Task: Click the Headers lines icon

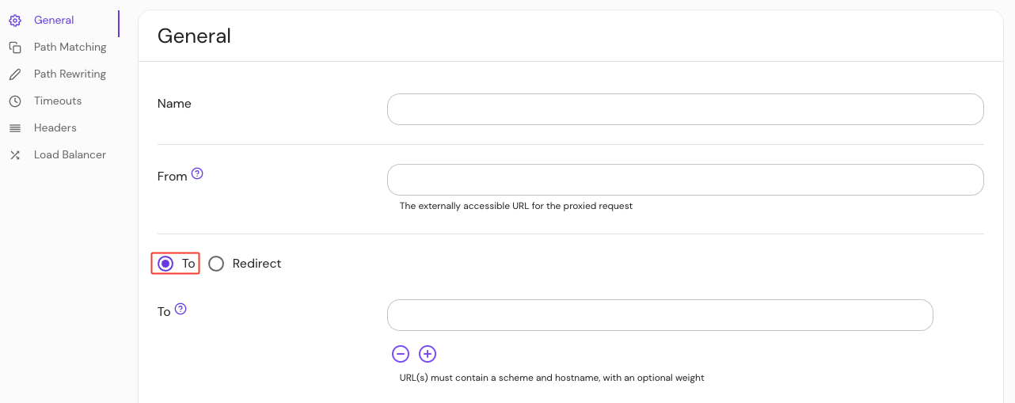Action: (x=15, y=128)
